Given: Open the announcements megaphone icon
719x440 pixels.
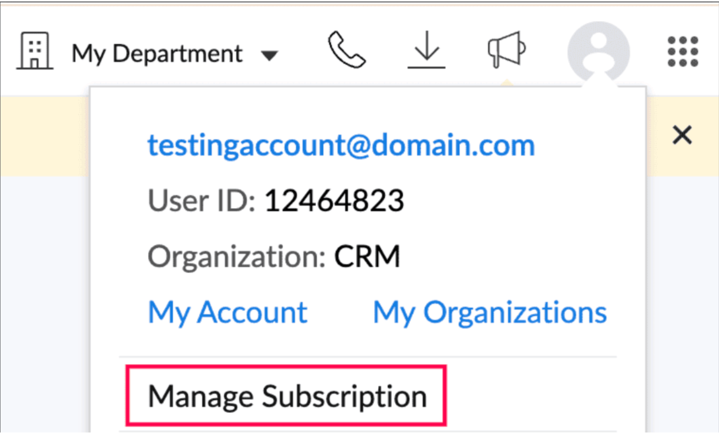Looking at the screenshot, I should pos(506,49).
